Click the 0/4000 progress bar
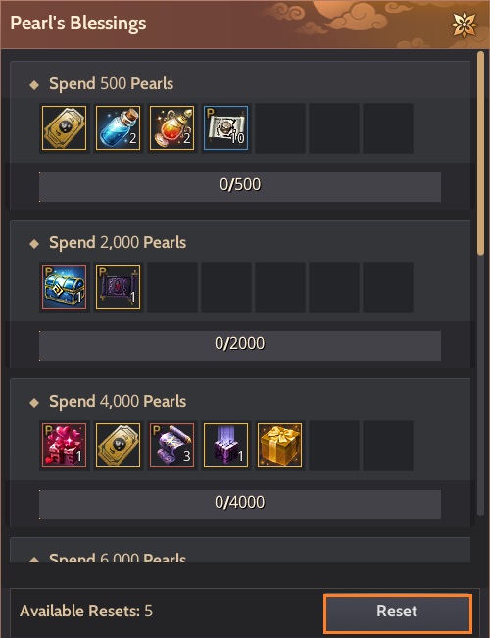The image size is (490, 638). (x=240, y=504)
